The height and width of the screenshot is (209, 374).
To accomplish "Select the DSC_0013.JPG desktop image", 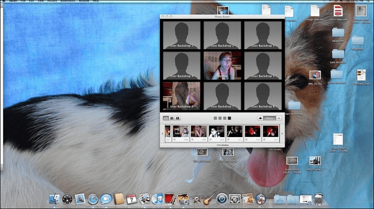I will coord(202,156).
